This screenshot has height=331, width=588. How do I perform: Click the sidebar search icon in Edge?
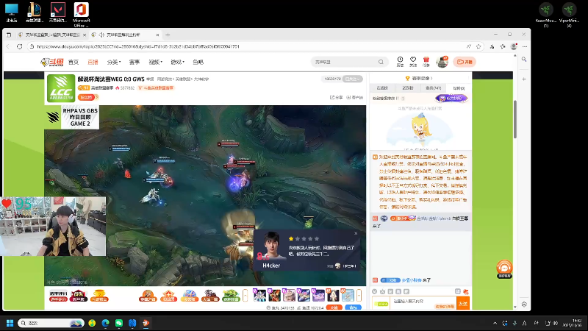coord(524,60)
